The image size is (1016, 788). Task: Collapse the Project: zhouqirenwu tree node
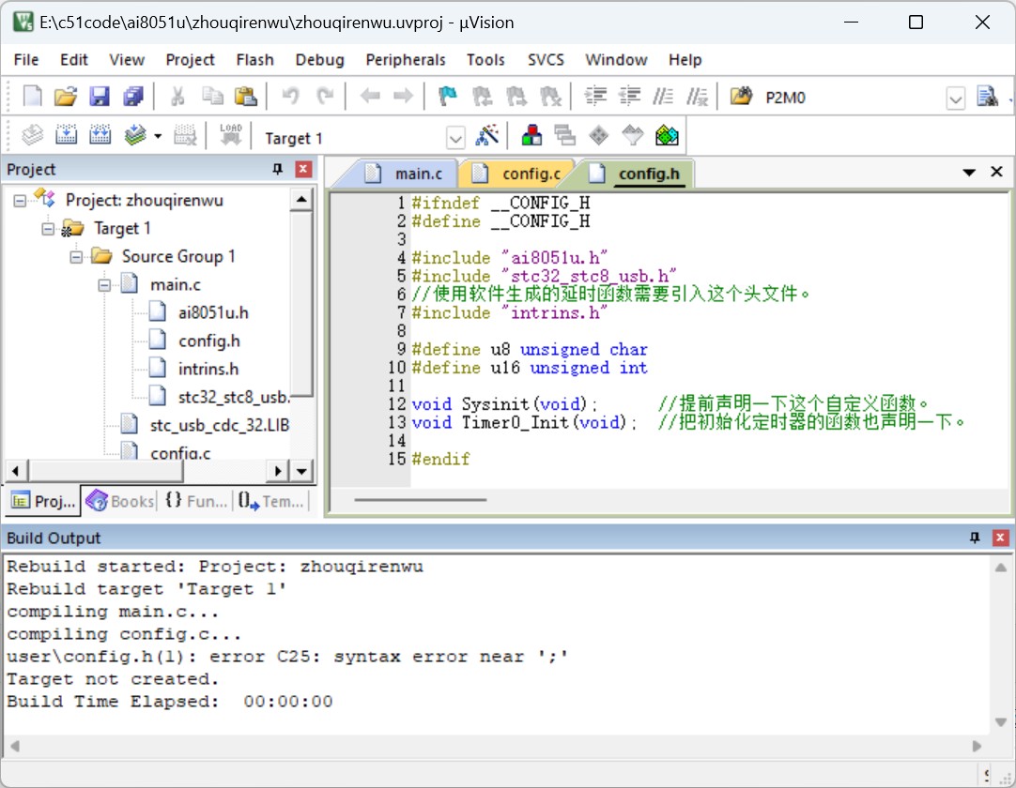tap(20, 201)
